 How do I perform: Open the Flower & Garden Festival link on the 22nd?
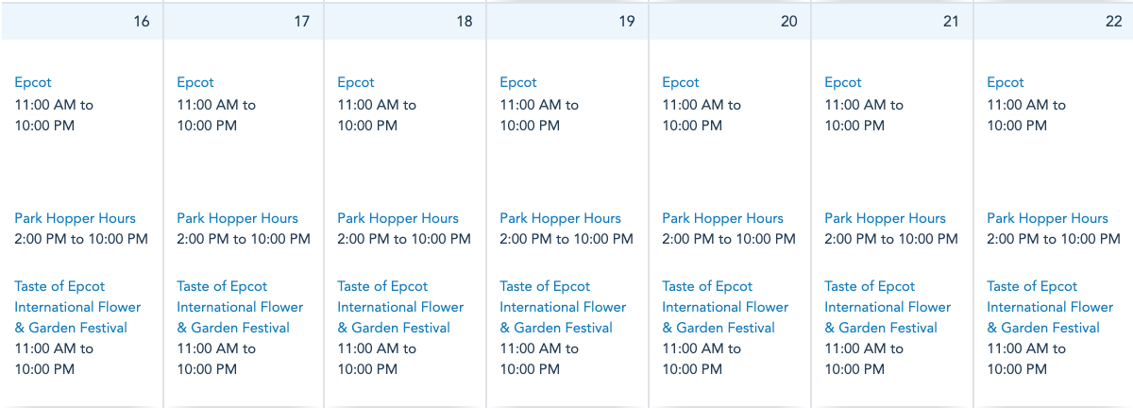click(x=1050, y=307)
